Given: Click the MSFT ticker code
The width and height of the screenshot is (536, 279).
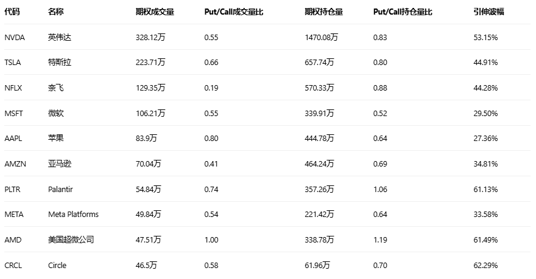Looking at the screenshot, I should [13, 113].
